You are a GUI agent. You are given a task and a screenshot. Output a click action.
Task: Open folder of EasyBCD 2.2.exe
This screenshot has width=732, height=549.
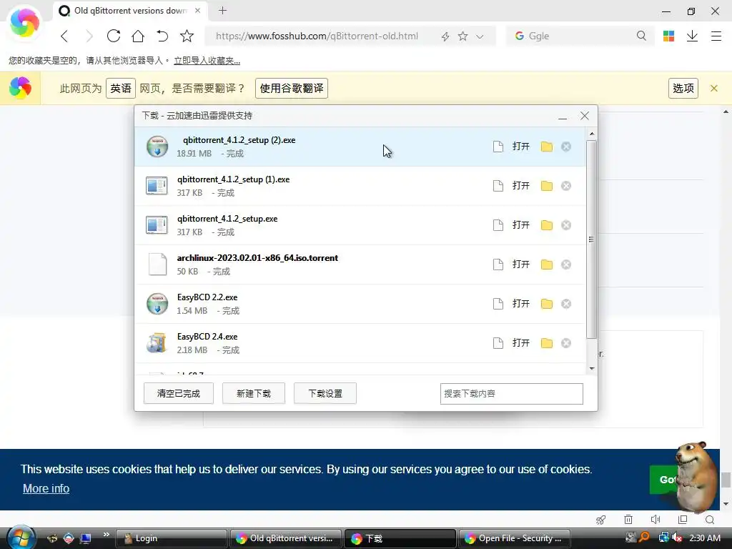pyautogui.click(x=547, y=304)
